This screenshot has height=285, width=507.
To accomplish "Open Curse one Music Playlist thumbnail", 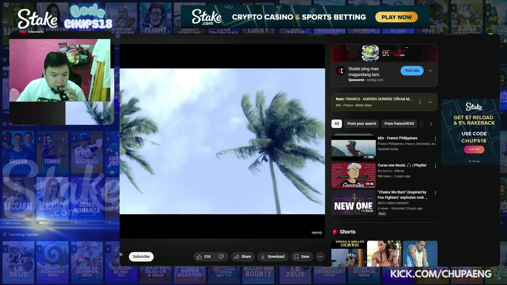I will tap(353, 175).
